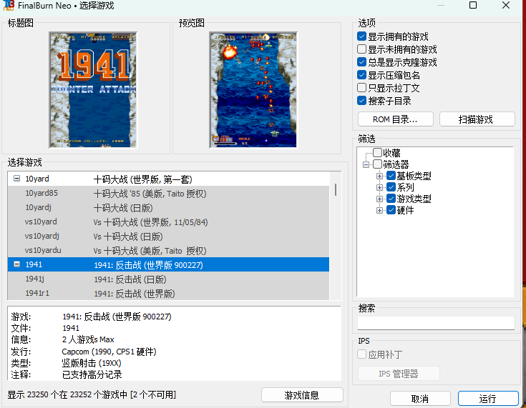
Task: Uncheck the 游戏类型 filter checkbox
Action: [391, 199]
